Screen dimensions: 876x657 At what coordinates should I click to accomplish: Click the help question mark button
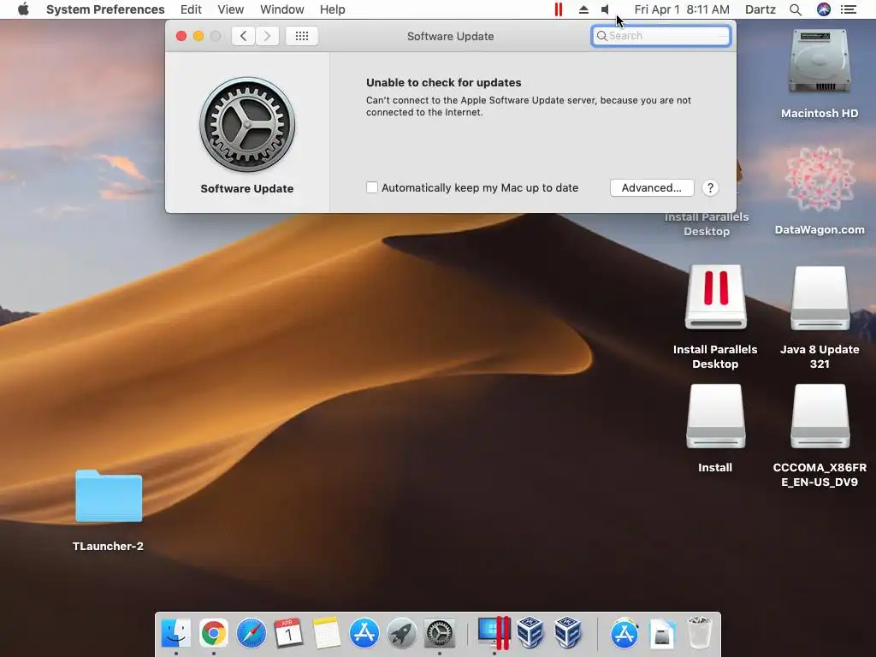click(x=710, y=187)
